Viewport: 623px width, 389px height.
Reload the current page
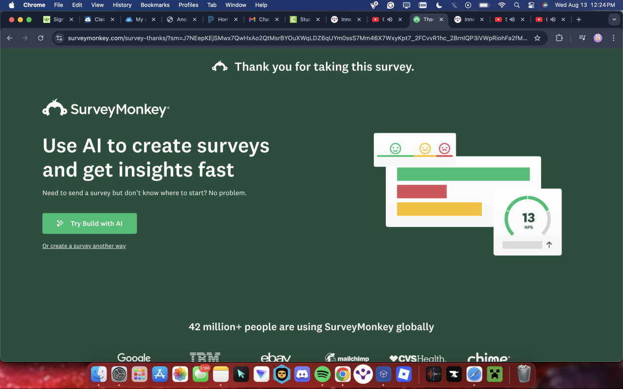pos(41,38)
